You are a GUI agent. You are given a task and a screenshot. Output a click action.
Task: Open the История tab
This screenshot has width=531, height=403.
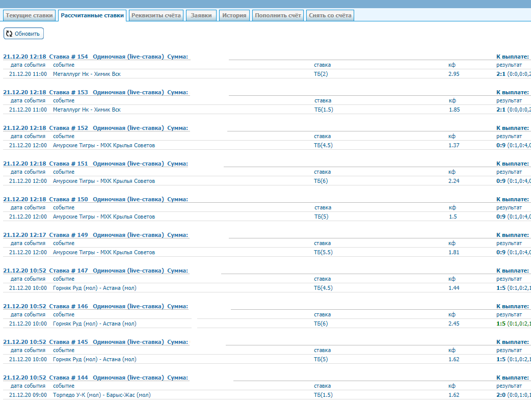pos(234,15)
